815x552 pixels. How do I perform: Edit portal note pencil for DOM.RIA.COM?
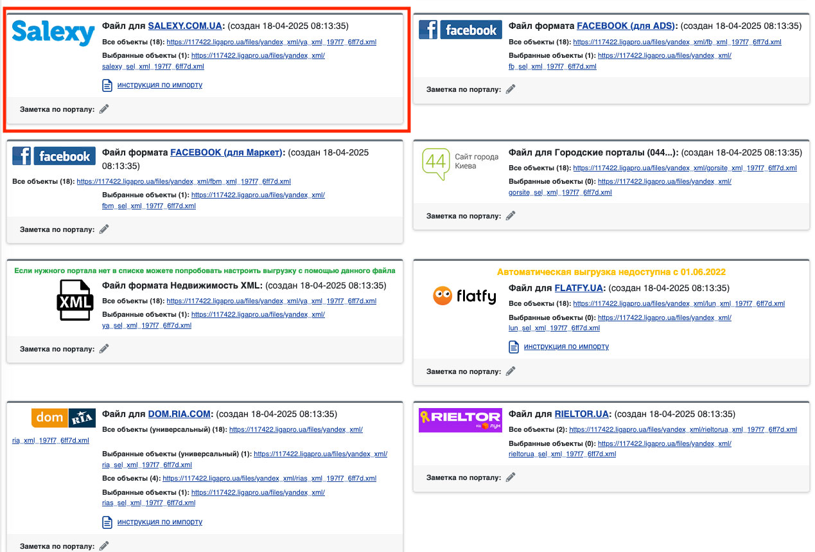[104, 546]
